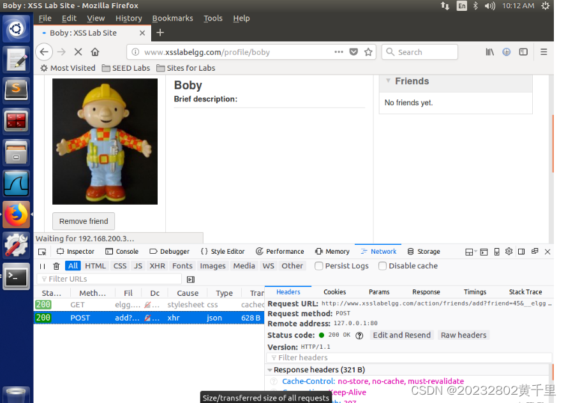
Task: Open page actions three-dot menu in URL bar
Action: [x=339, y=52]
